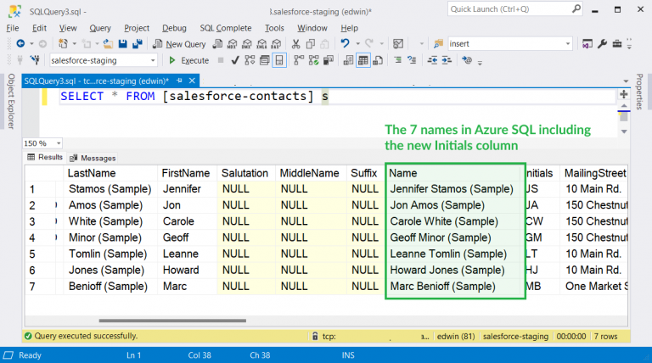Open the insert find combo box

[566, 44]
